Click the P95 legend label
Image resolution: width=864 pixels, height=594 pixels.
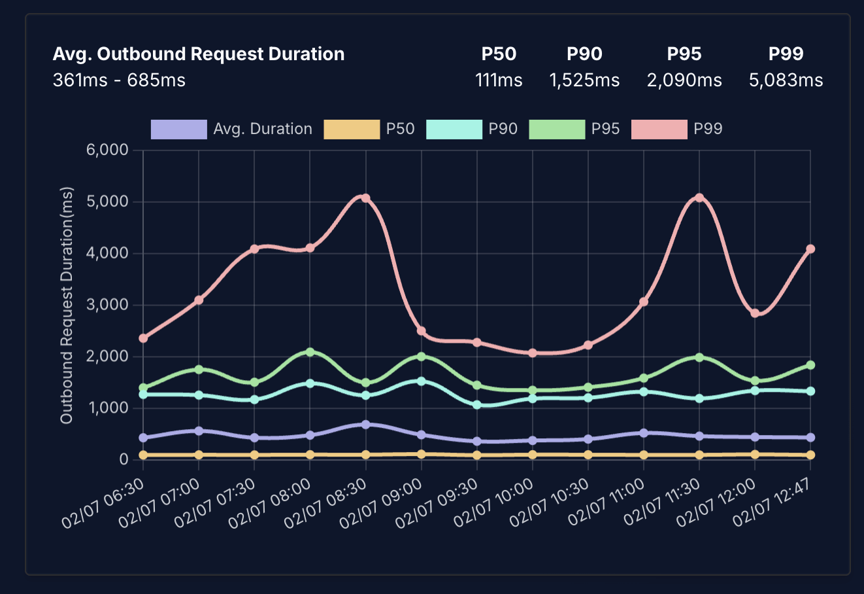point(605,129)
